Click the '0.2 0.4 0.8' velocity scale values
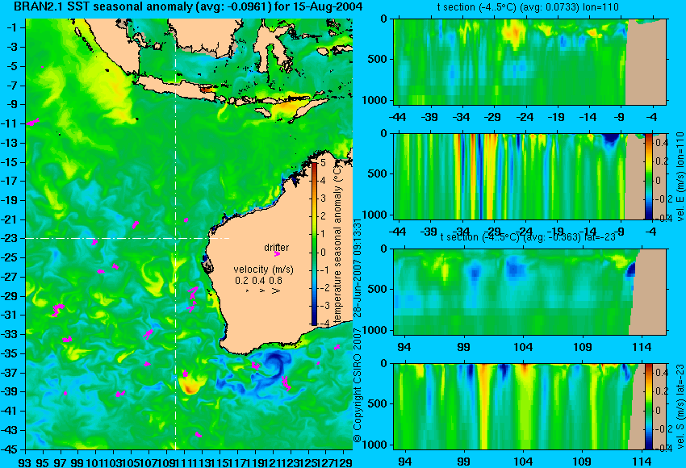686x468 pixels. pyautogui.click(x=258, y=280)
